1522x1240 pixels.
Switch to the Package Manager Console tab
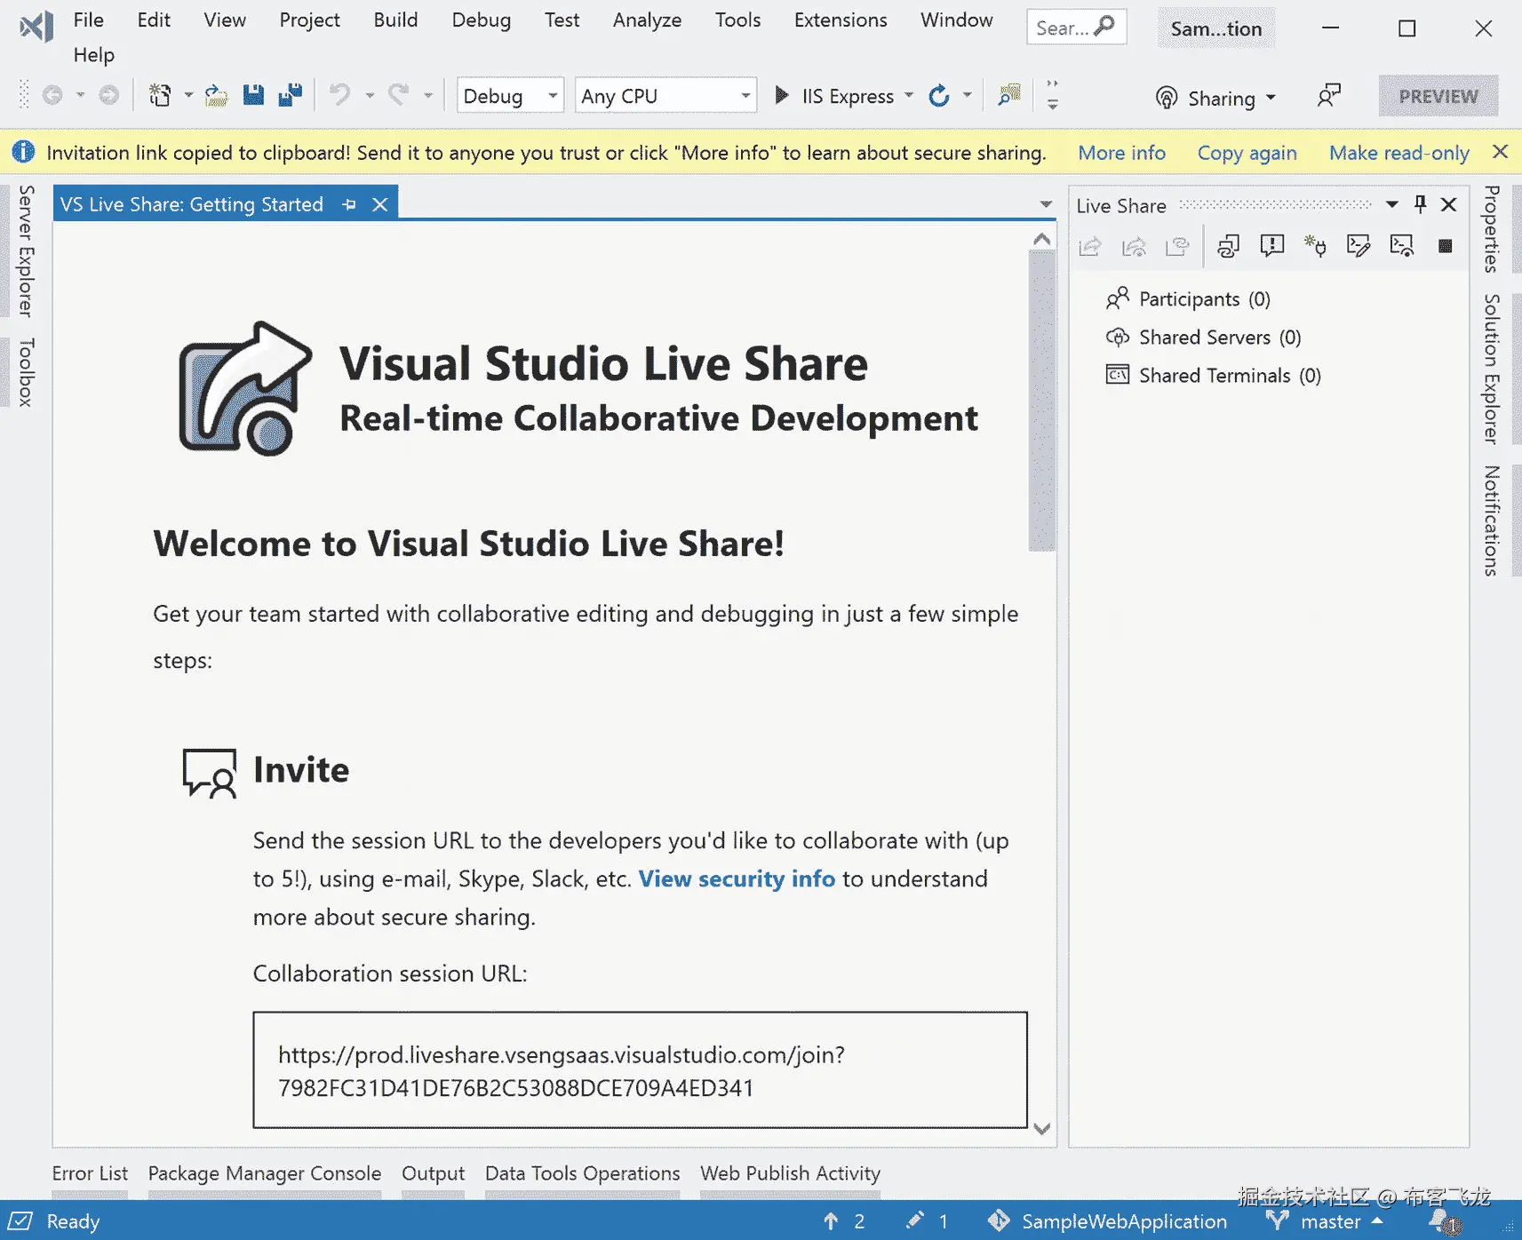tap(264, 1173)
